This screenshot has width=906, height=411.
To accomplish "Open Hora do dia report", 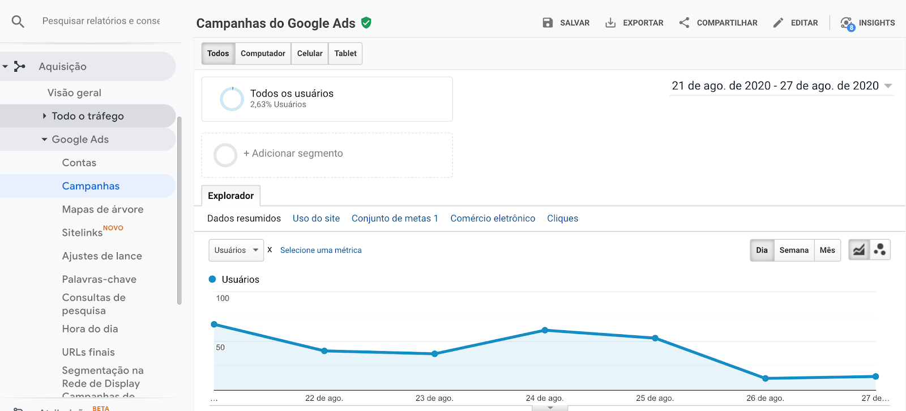I will [90, 329].
